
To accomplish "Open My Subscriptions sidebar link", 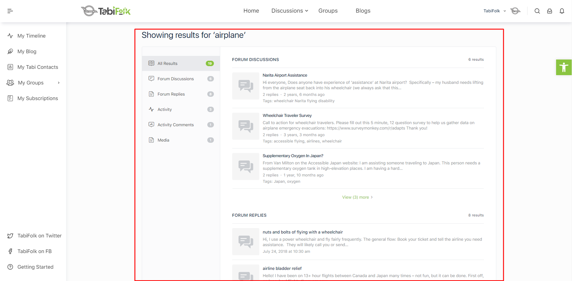I will coord(38,98).
